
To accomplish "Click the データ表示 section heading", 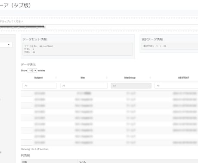I will (x=28, y=64).
